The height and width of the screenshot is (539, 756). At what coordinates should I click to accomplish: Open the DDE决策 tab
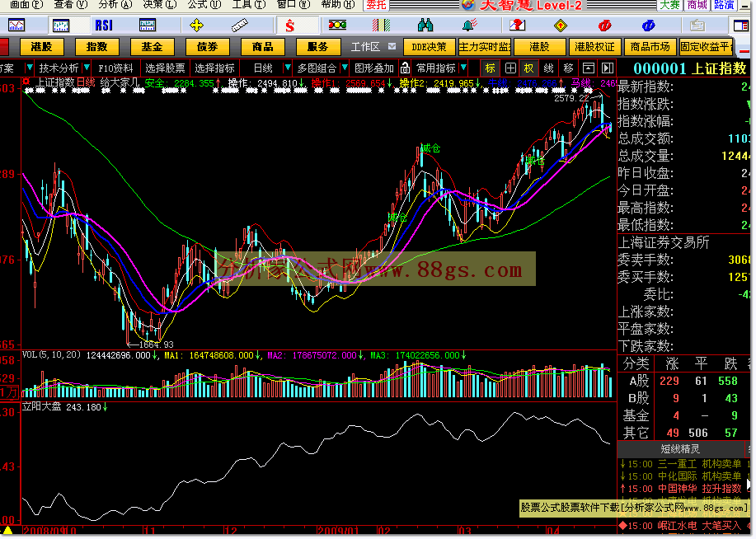(x=429, y=47)
